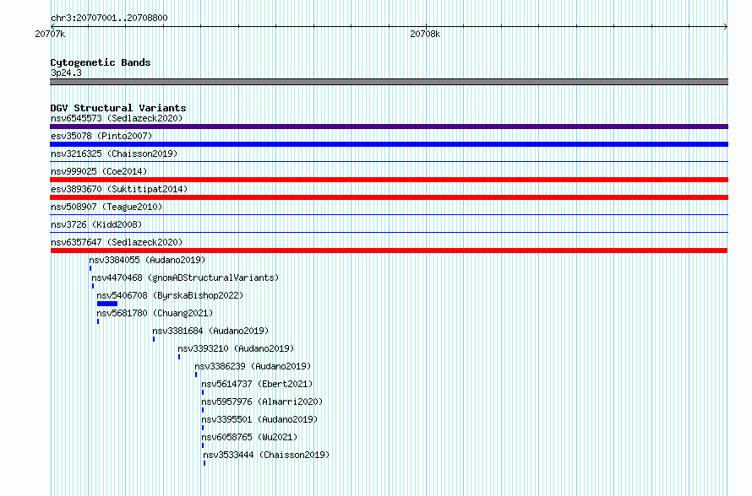The width and height of the screenshot is (752, 496).
Task: Open the nsv3726 (Kidd2008) variant label
Action: click(96, 224)
